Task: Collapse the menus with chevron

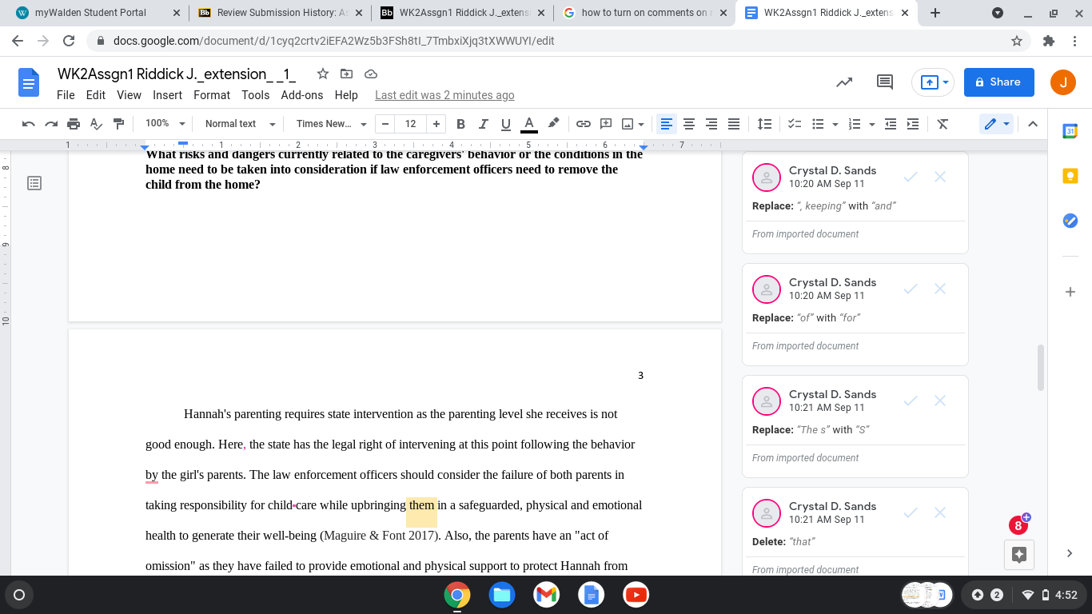Action: pos(1033,124)
